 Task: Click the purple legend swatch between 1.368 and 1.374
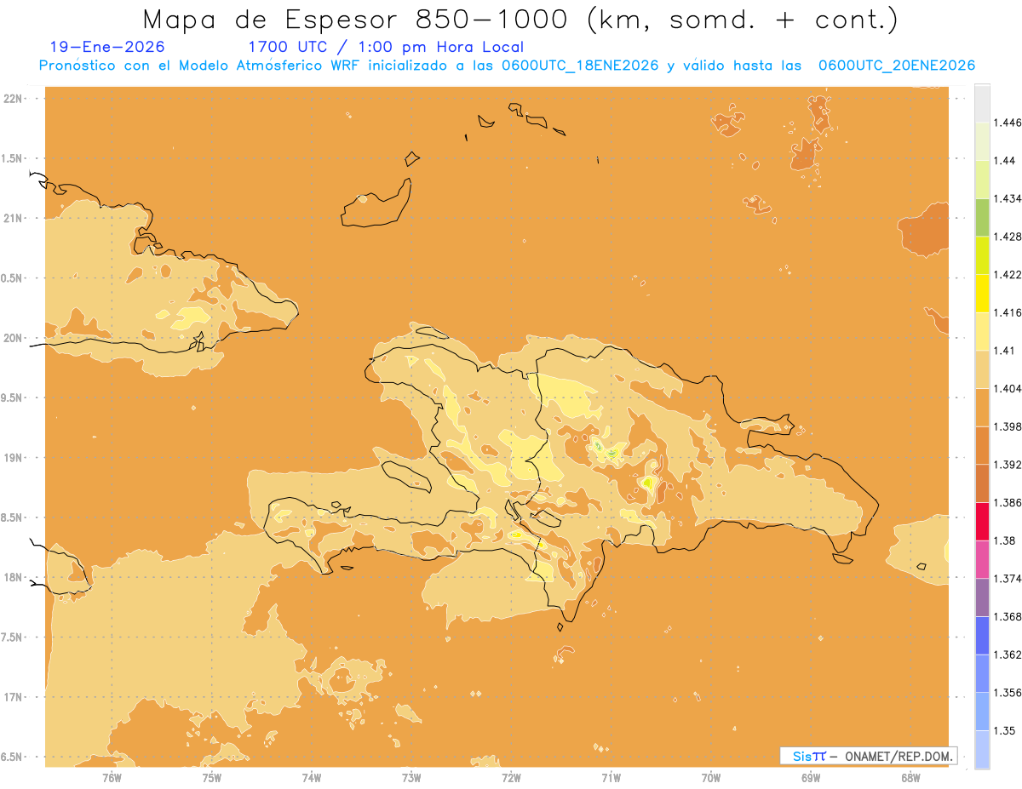pos(982,597)
